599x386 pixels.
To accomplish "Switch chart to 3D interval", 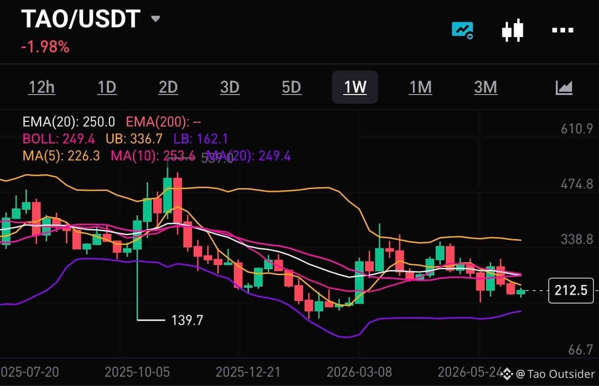I will tap(229, 87).
